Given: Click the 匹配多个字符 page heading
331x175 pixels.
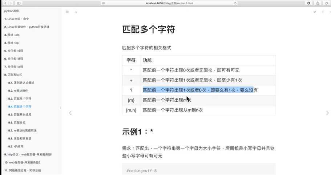Looking at the screenshot, I should coord(149,29).
